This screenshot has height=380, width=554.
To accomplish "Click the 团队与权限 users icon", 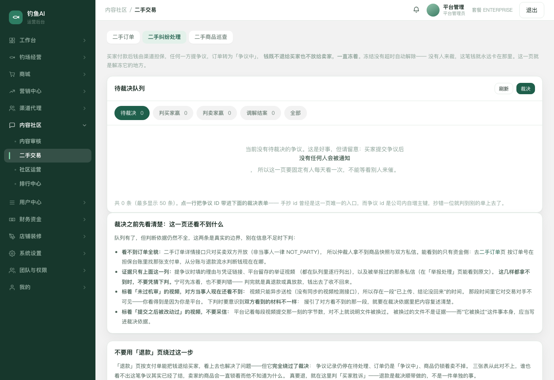I will pyautogui.click(x=12, y=270).
